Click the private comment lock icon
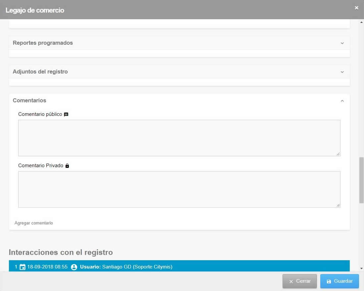The width and height of the screenshot is (364, 291). point(67,166)
